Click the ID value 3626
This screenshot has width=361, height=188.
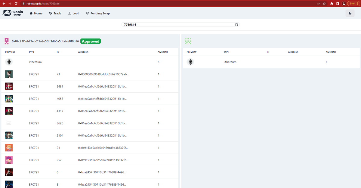pyautogui.click(x=60, y=123)
